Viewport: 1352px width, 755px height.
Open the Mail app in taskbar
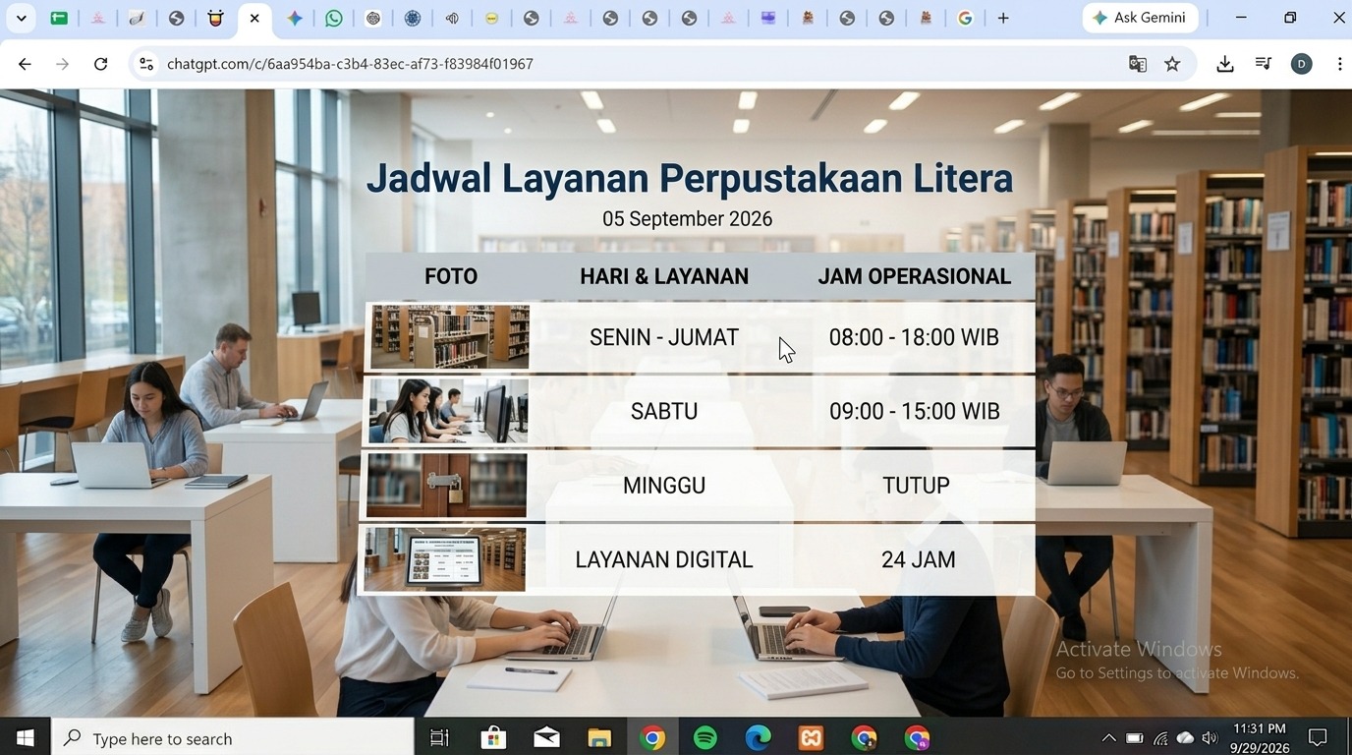[x=546, y=737]
